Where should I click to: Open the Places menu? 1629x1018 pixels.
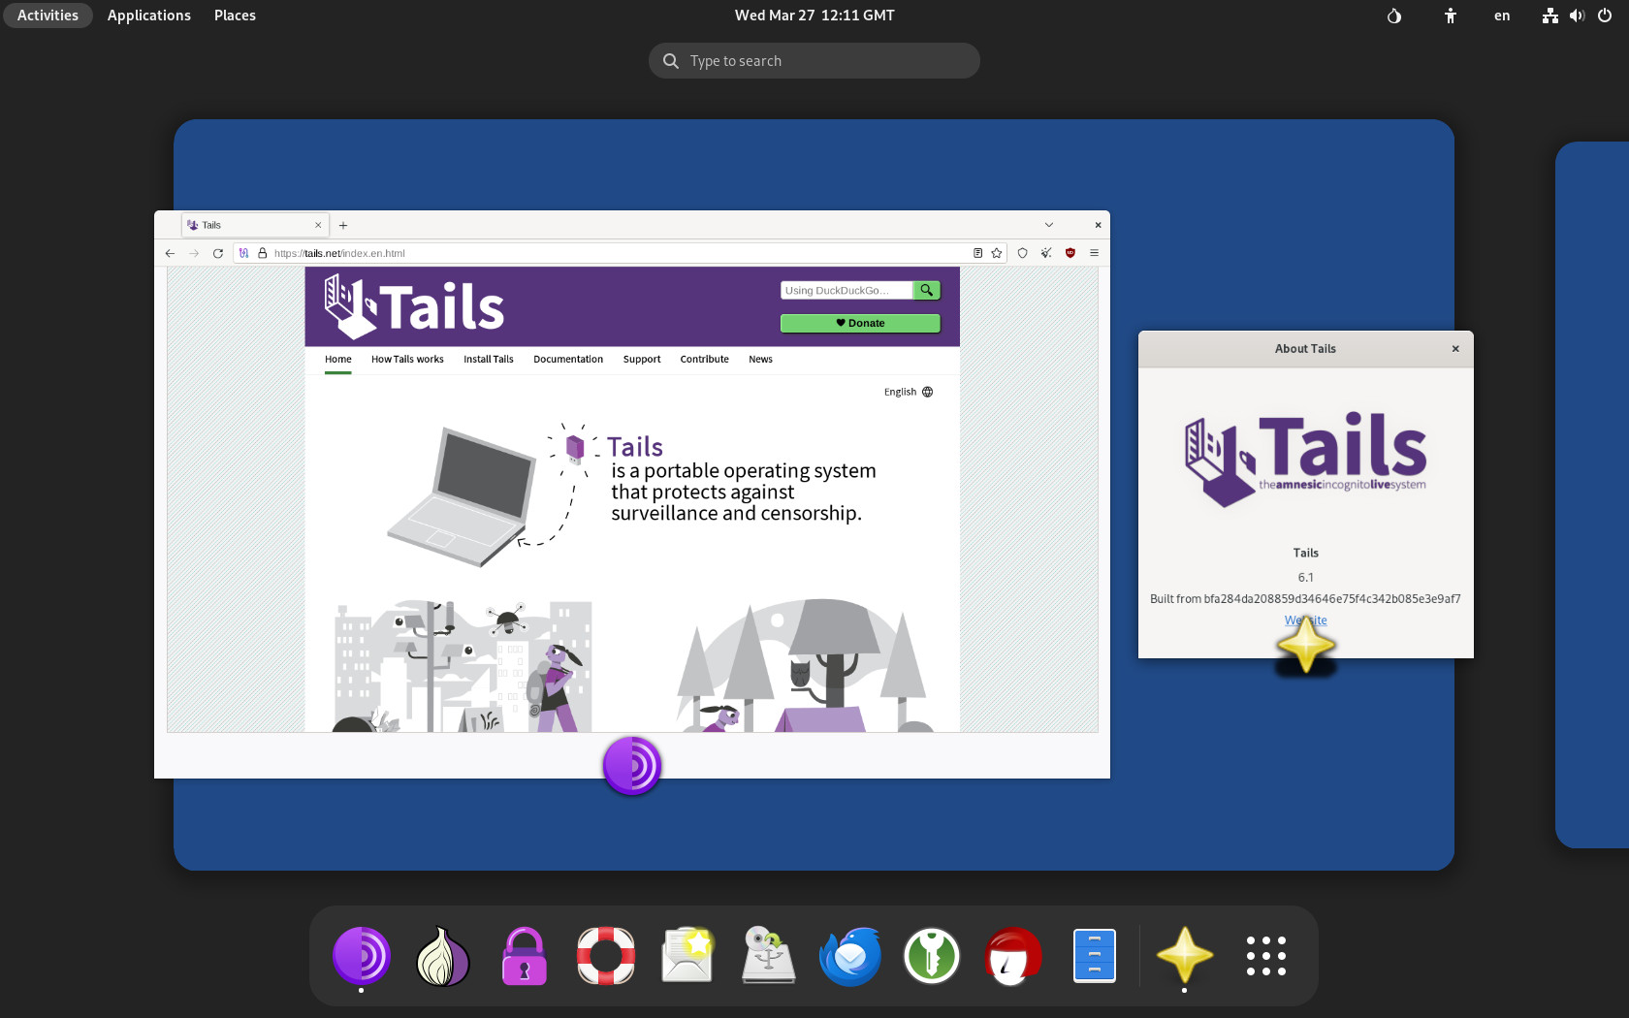(235, 16)
